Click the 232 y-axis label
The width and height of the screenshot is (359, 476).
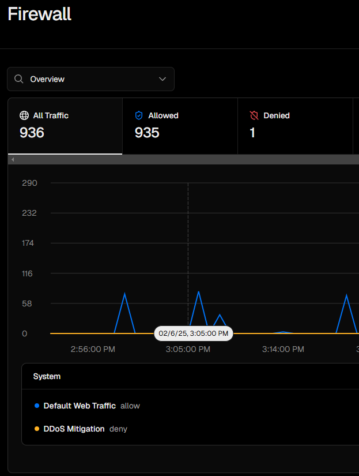pos(29,213)
